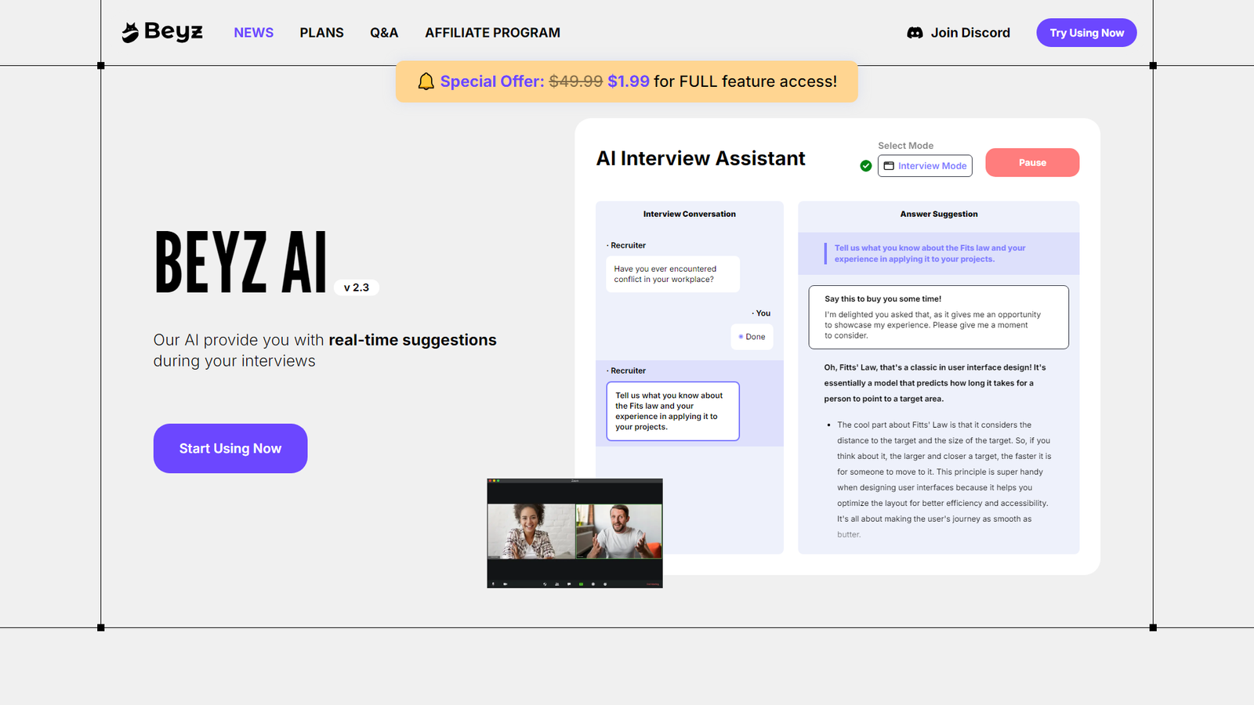This screenshot has height=705, width=1254.
Task: Click the green checkmark status icon
Action: coord(866,166)
